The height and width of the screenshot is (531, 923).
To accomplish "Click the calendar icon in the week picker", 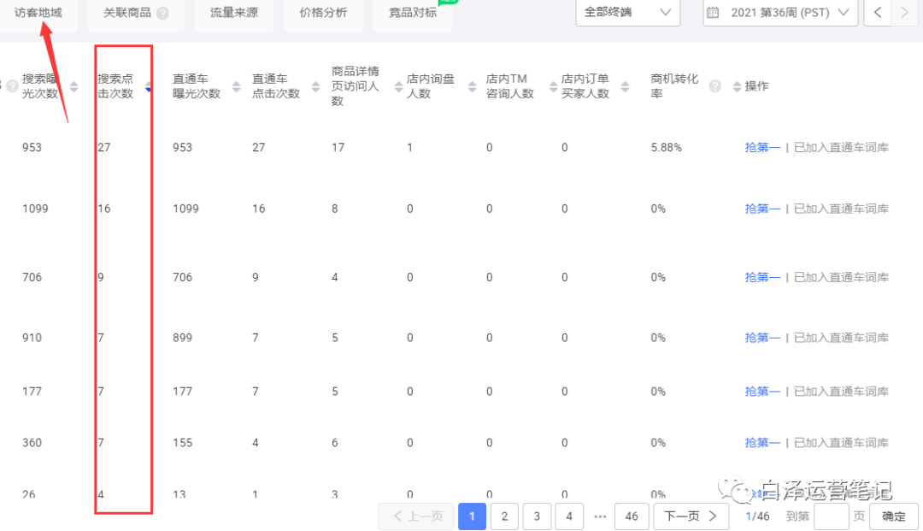I will (713, 13).
